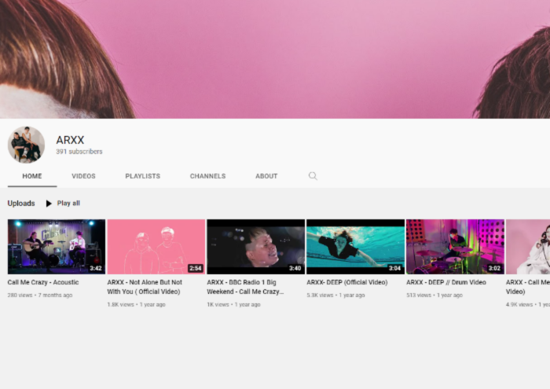This screenshot has height=389, width=550.
Task: Switch to the VIDEOS tab
Action: (83, 176)
